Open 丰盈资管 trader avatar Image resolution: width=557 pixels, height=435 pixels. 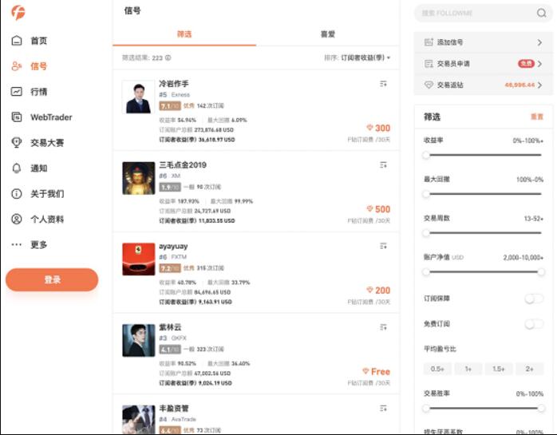(139, 419)
